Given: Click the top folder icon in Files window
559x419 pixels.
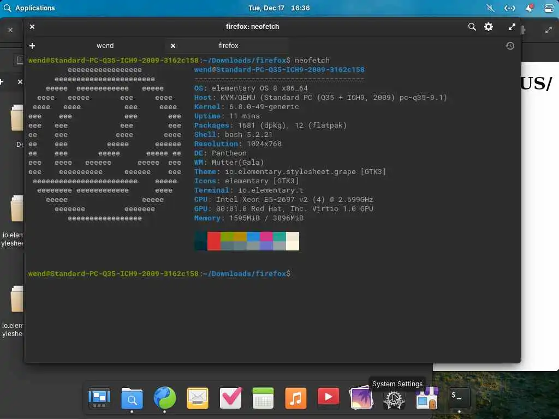Looking at the screenshot, I should click(x=17, y=118).
